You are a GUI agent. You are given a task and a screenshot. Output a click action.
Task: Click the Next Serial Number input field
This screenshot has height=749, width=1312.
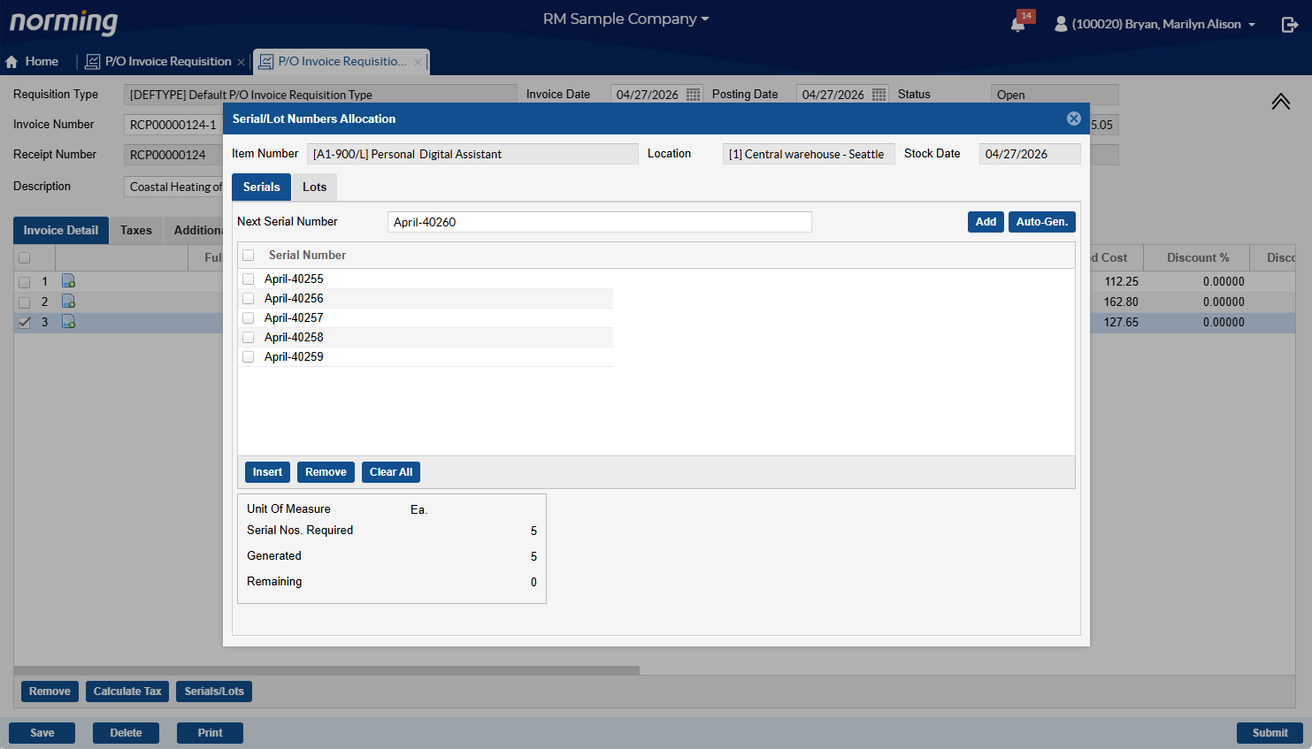[x=599, y=222]
